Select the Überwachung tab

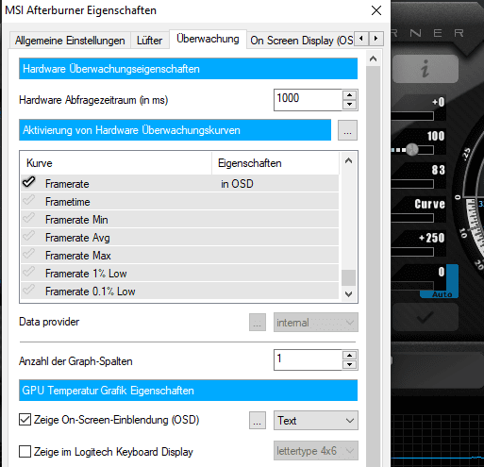pyautogui.click(x=208, y=39)
